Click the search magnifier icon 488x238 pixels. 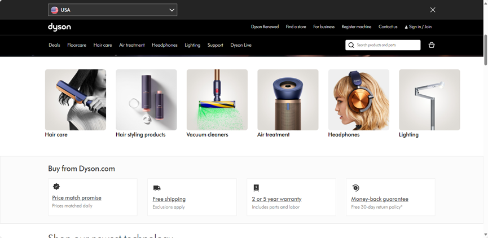[x=351, y=45]
